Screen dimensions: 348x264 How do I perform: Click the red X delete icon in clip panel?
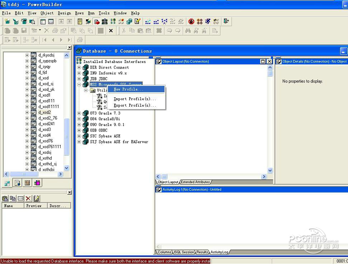29,198
